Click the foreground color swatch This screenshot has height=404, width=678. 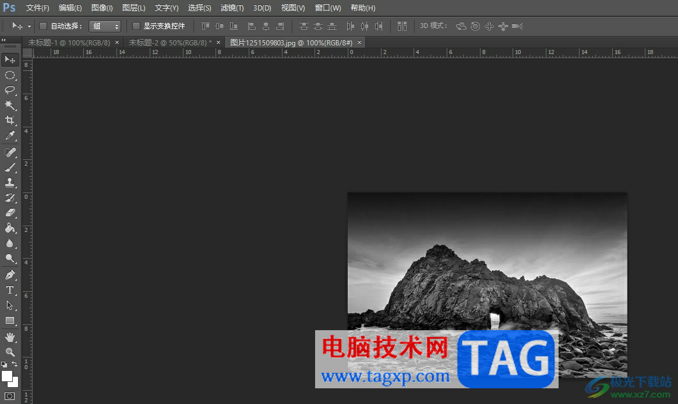[7, 376]
